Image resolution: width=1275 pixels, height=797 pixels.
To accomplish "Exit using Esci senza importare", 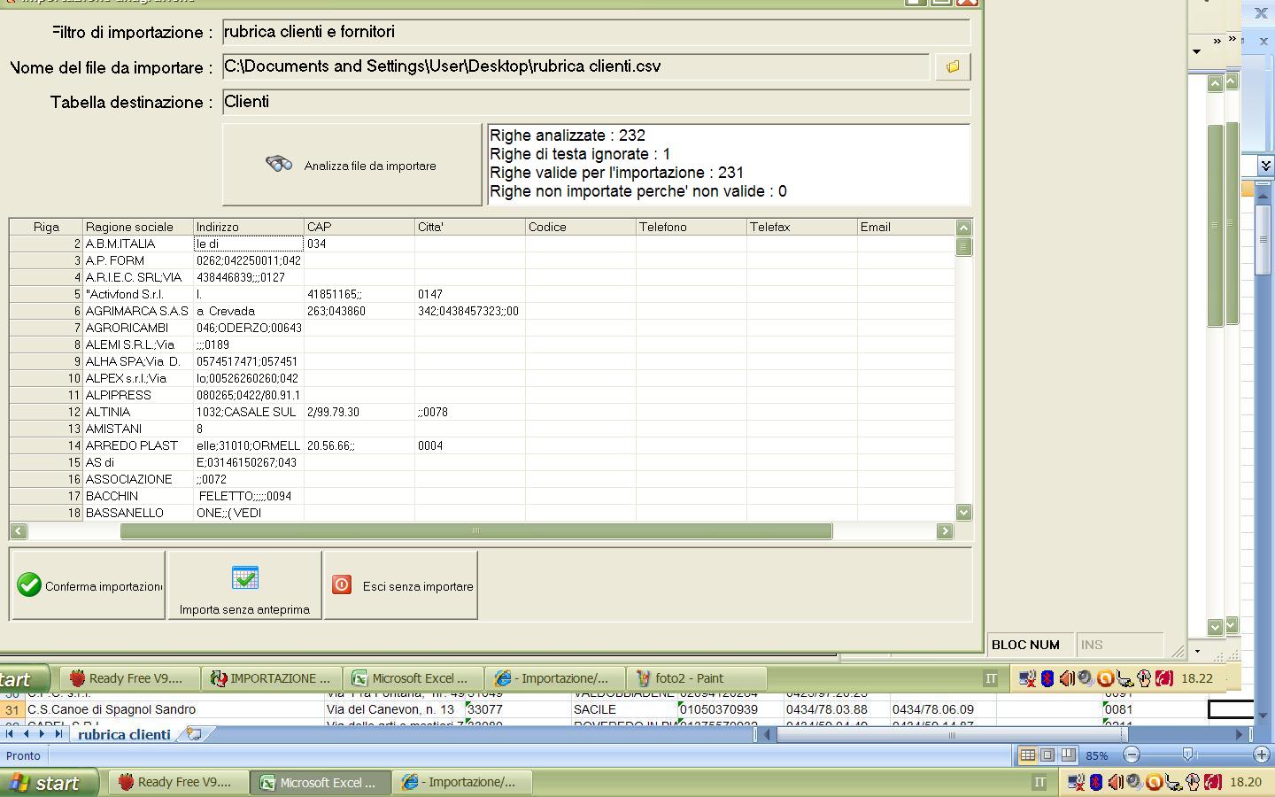I will (x=400, y=585).
